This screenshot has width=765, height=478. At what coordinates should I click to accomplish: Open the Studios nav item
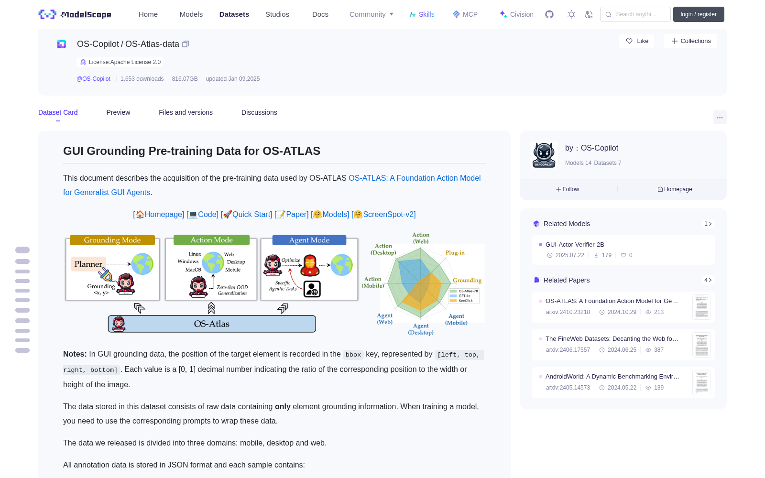point(277,14)
